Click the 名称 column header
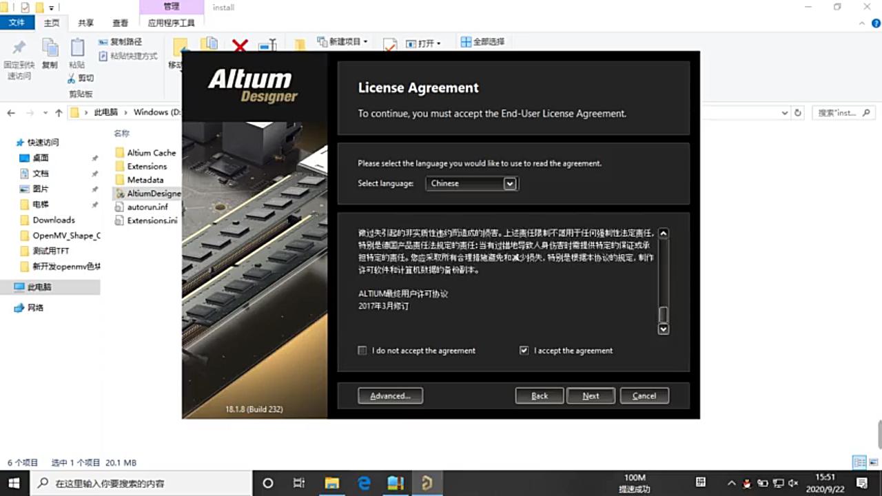The height and width of the screenshot is (496, 882). click(122, 134)
